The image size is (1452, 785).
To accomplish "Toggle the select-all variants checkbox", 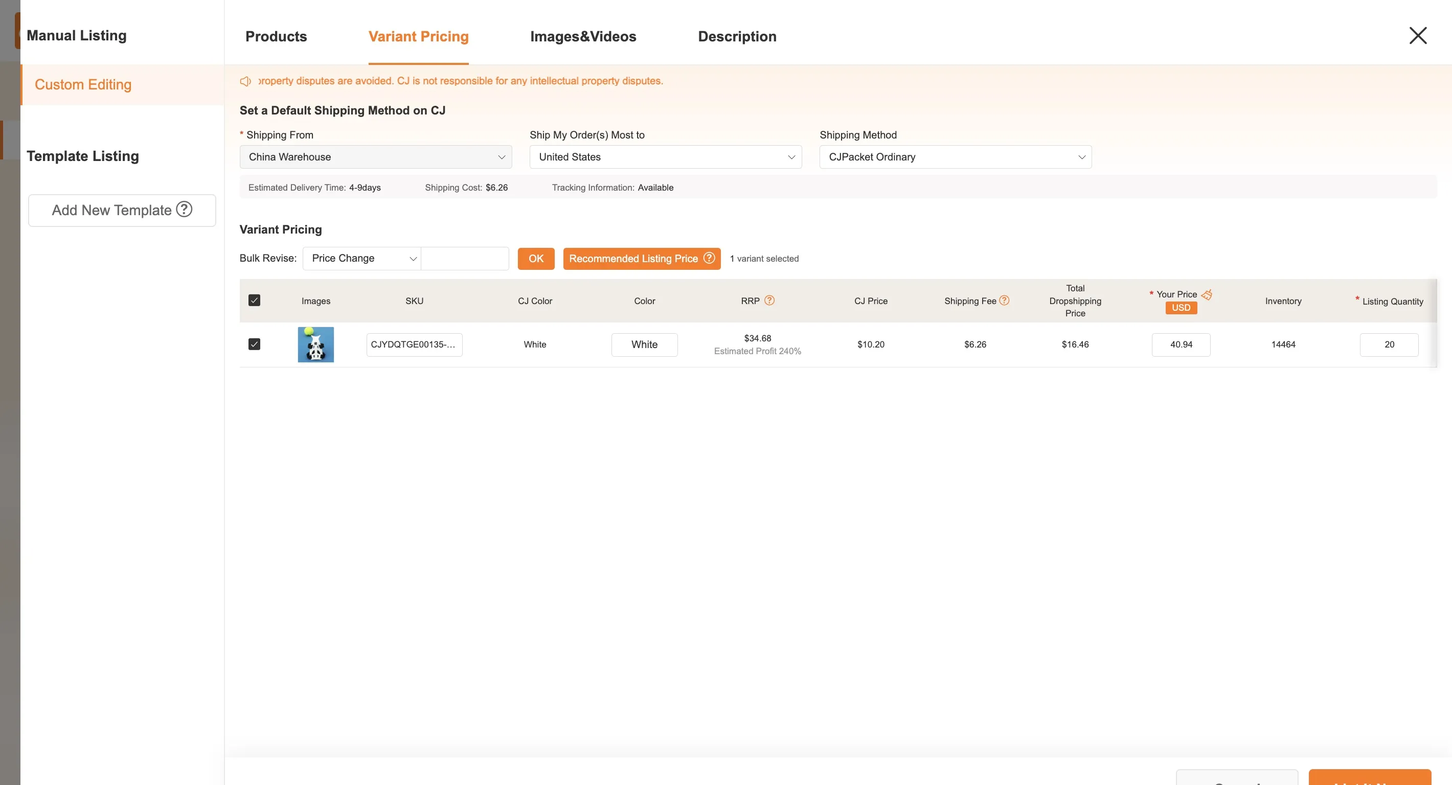I will click(x=254, y=300).
